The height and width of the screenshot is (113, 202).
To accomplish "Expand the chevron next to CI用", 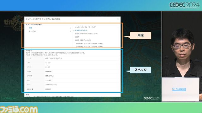I will coord(70,28).
